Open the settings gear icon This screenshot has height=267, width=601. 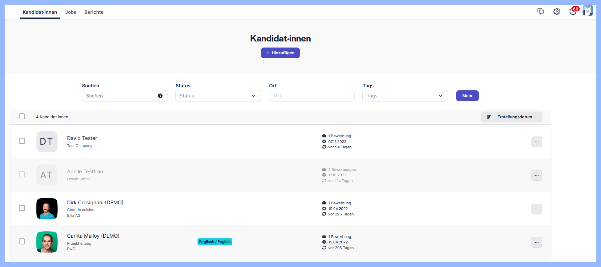tap(557, 11)
